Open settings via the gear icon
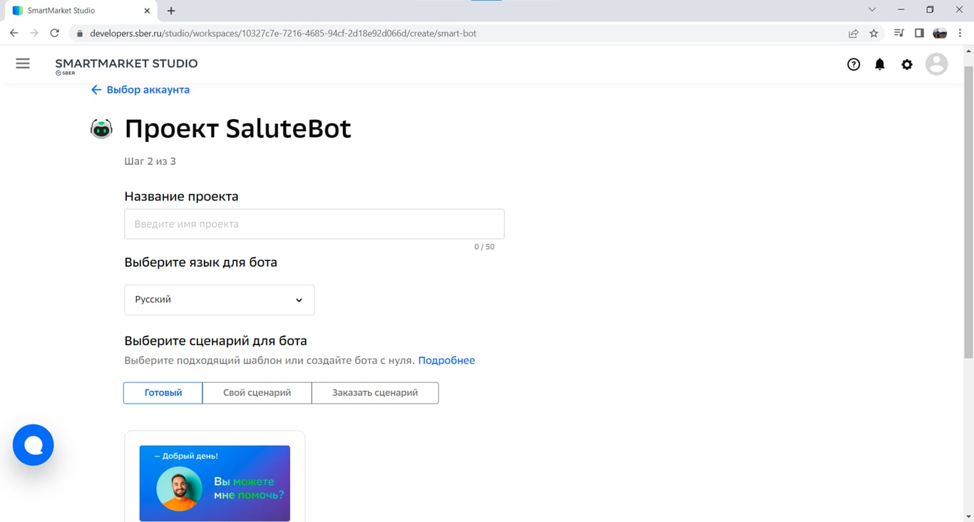Viewport: 974px width, 522px height. (907, 64)
